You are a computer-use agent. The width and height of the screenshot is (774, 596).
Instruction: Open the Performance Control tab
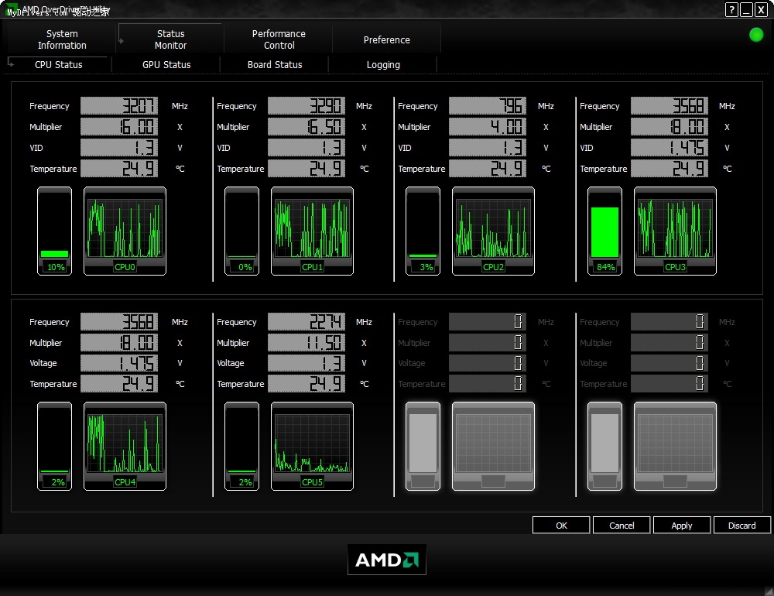tap(279, 39)
